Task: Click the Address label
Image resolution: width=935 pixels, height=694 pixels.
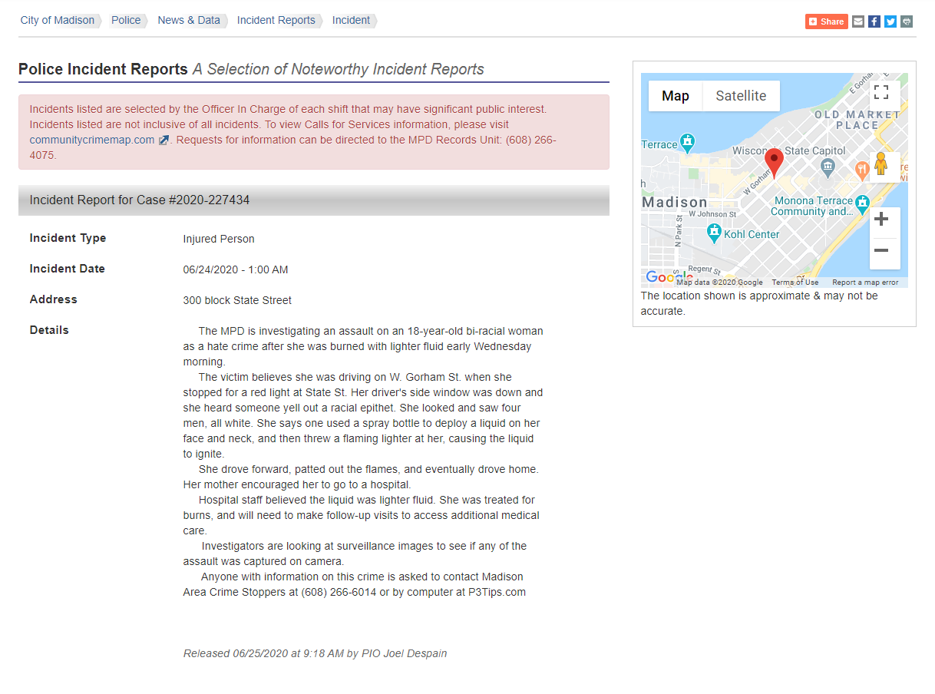Action: tap(54, 299)
